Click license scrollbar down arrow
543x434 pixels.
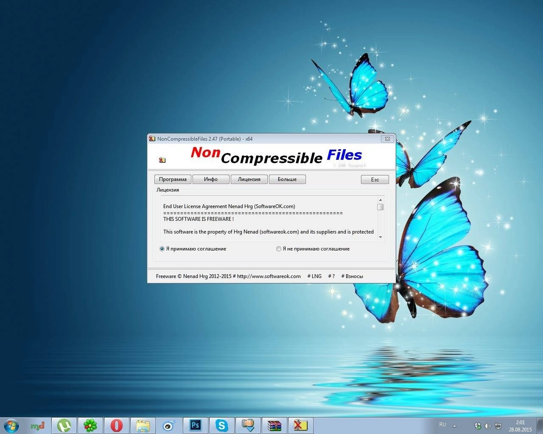(380, 237)
